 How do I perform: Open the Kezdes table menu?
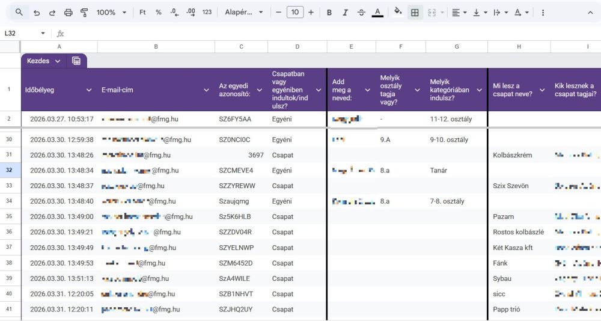coord(44,61)
